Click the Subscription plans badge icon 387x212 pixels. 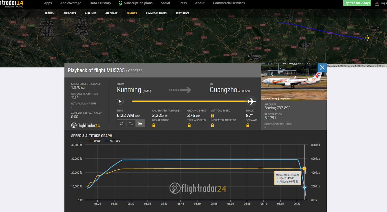pos(120,3)
